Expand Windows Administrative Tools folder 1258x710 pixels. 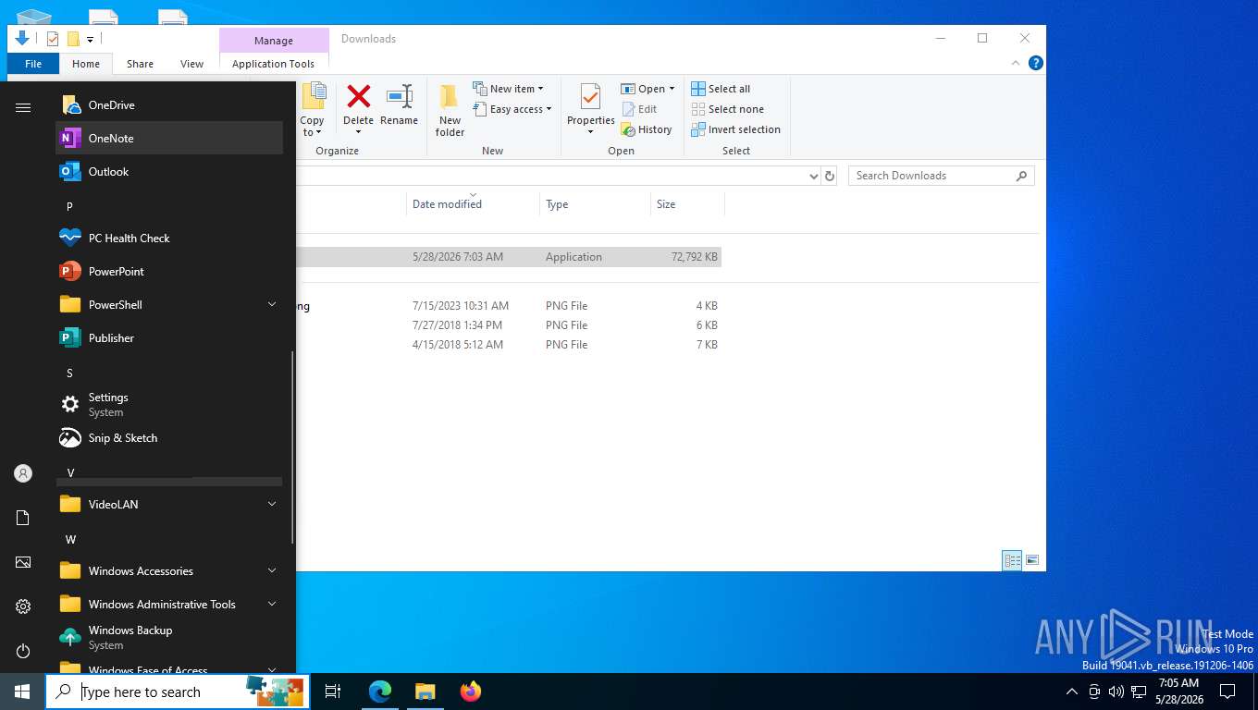point(169,605)
